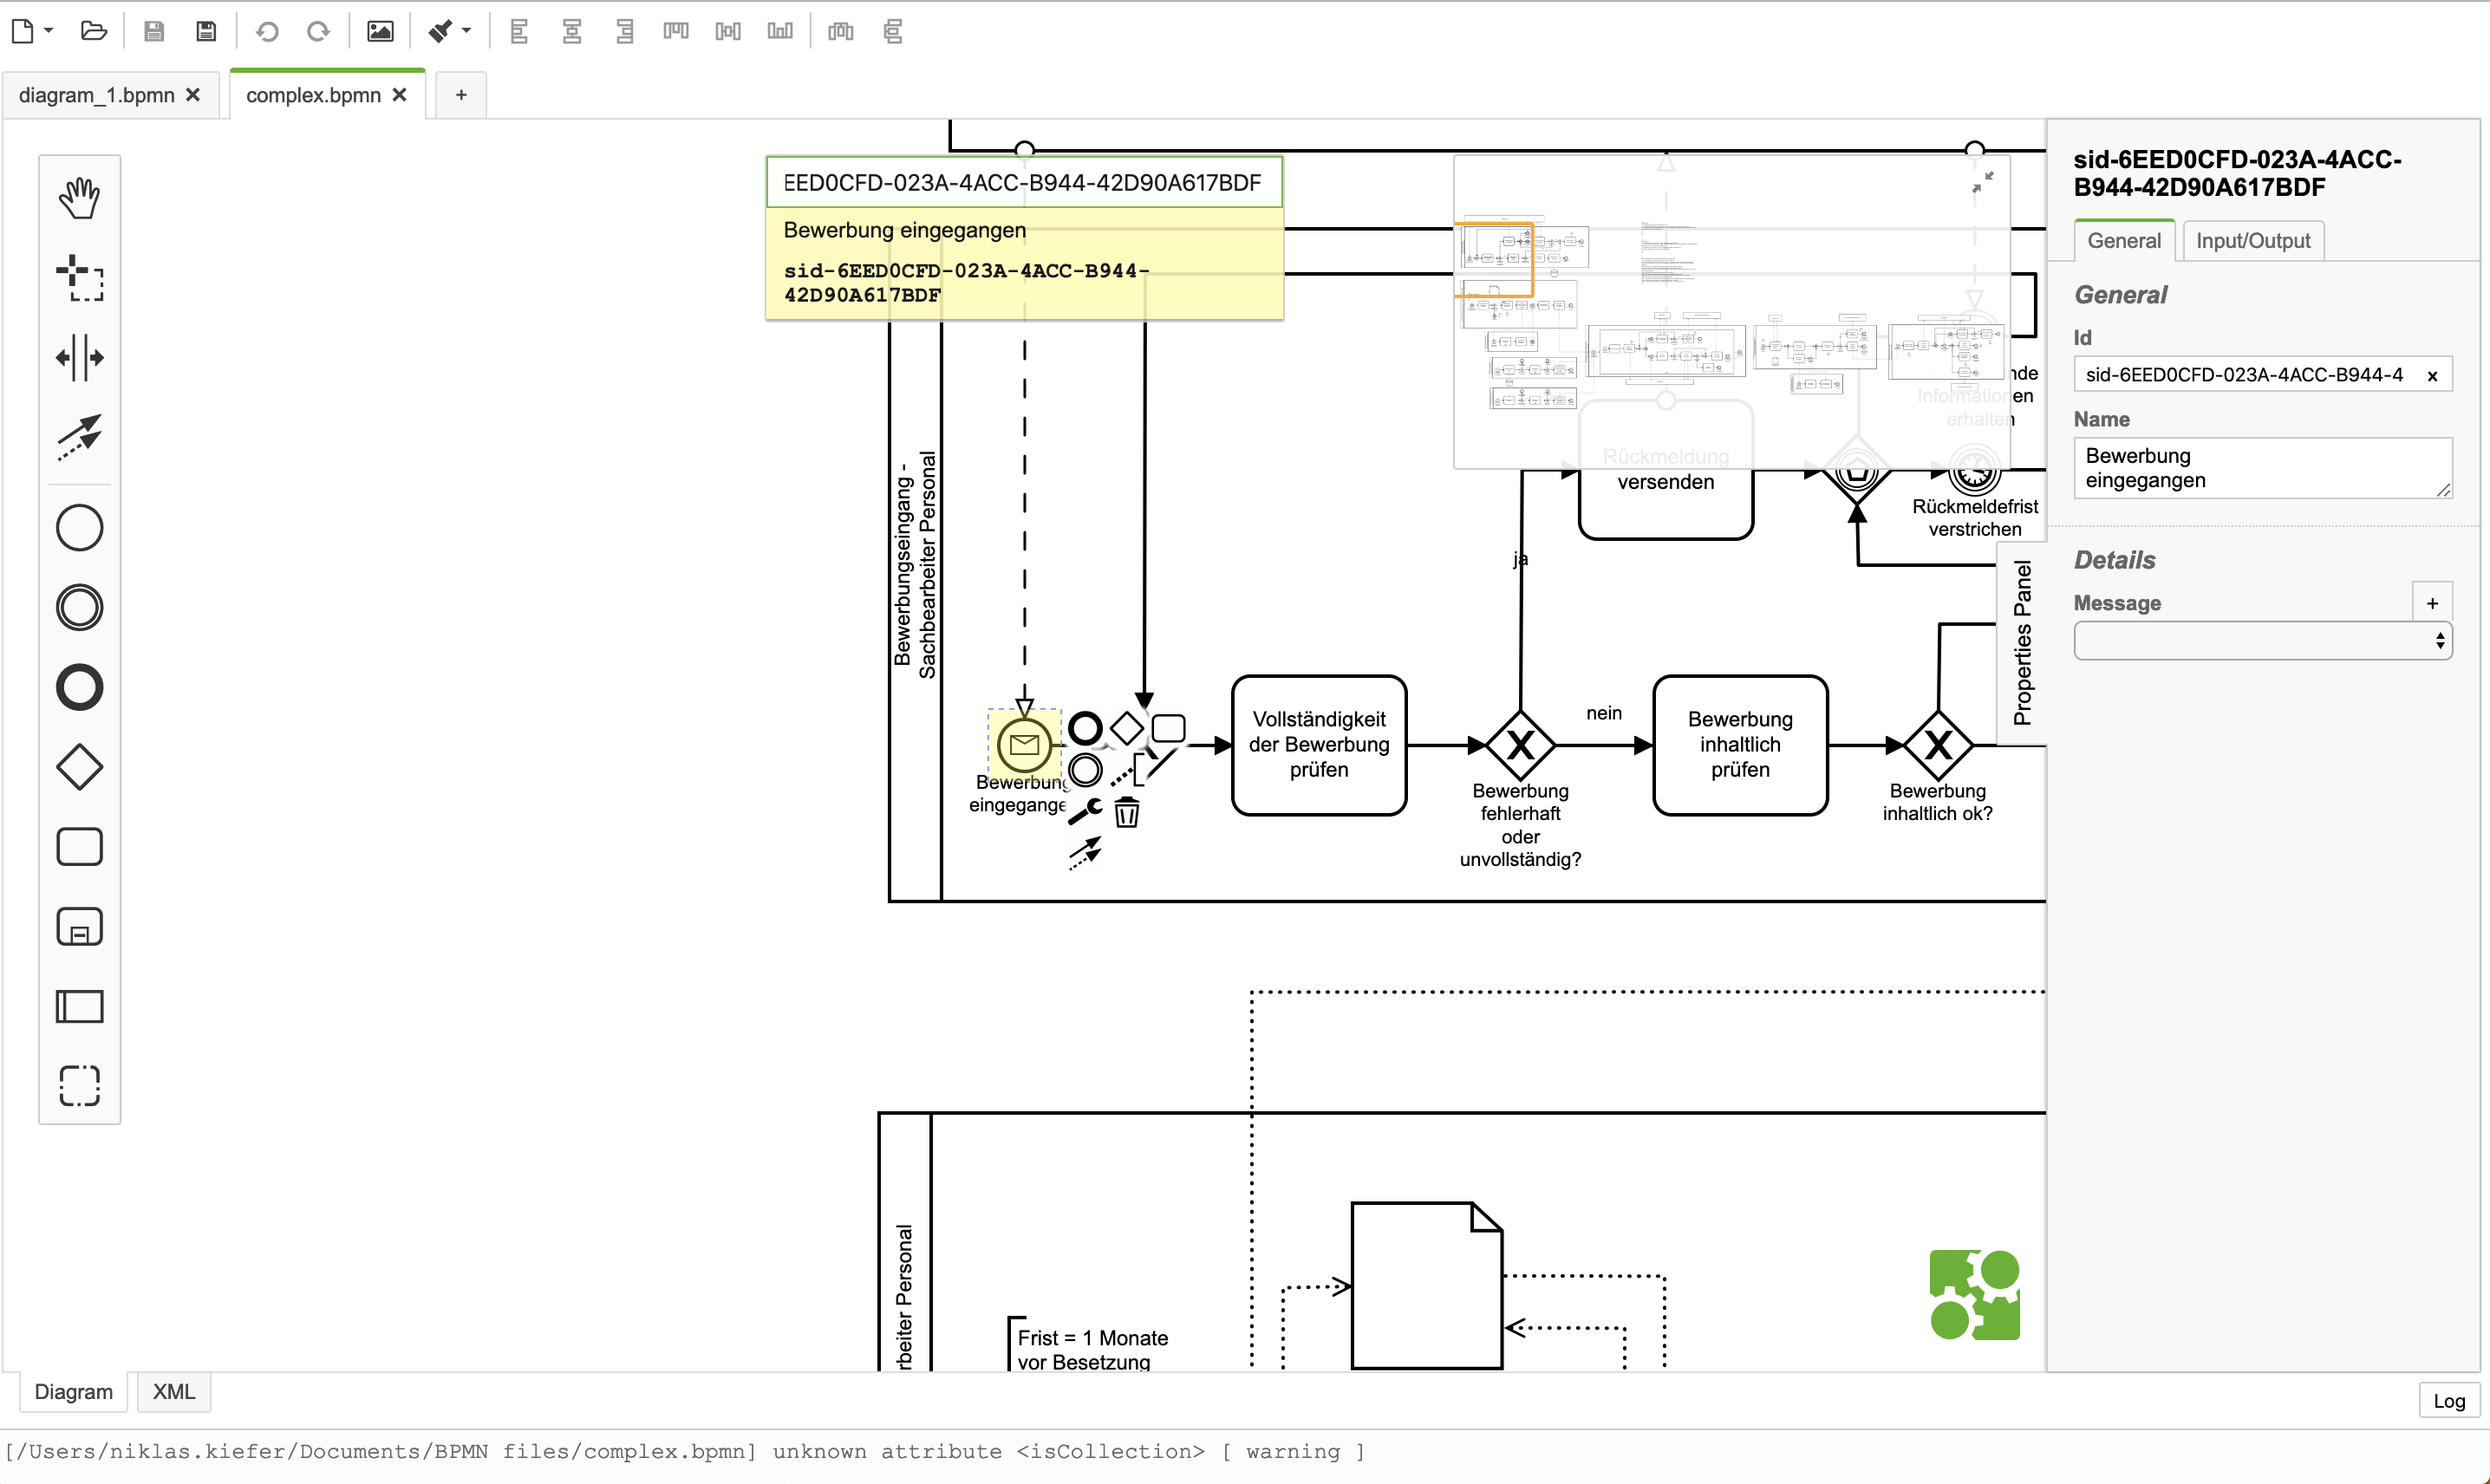
Task: Align elements right
Action: point(625,31)
